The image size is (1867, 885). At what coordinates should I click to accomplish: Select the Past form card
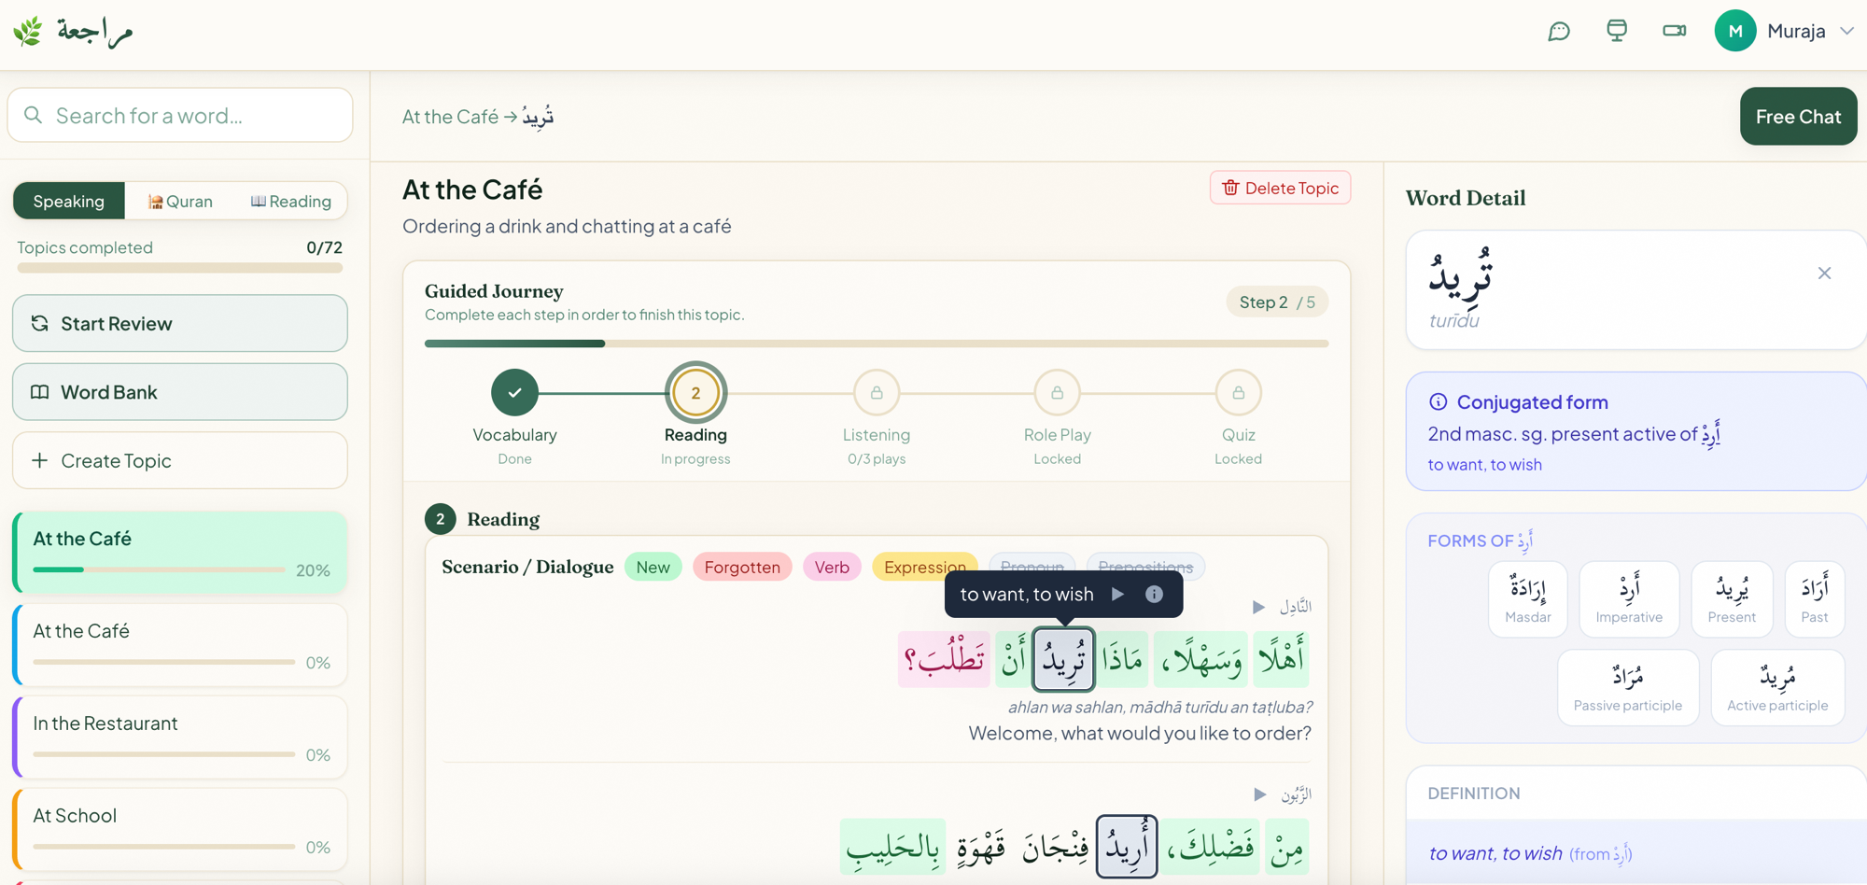point(1815,599)
